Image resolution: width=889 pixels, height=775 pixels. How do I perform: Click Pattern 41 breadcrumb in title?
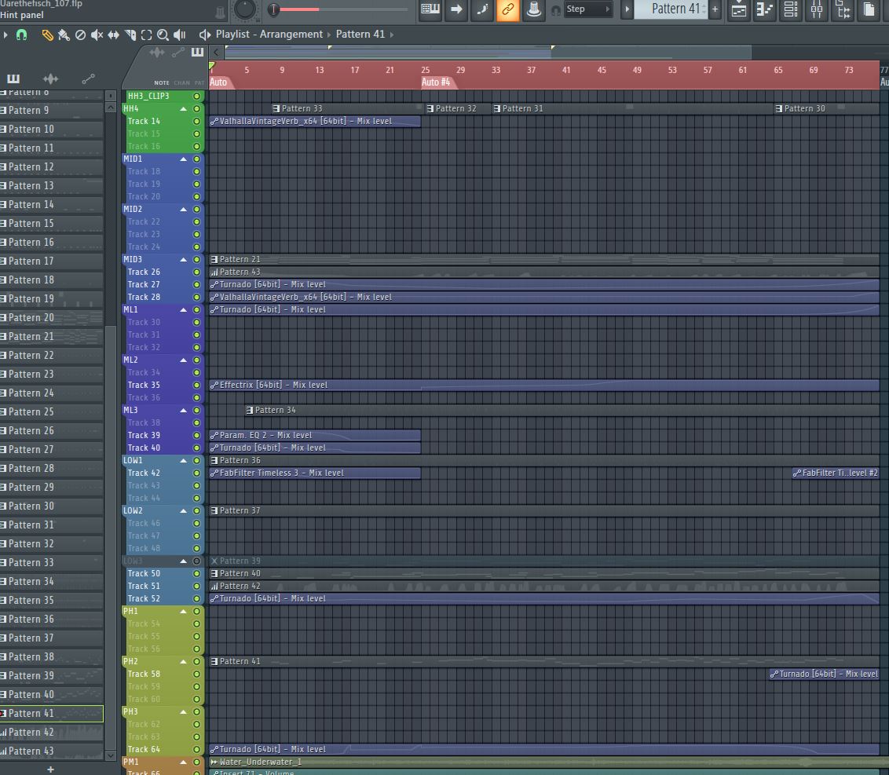[x=360, y=35]
